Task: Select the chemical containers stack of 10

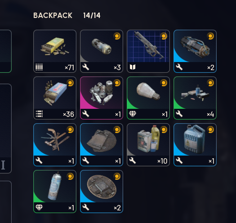Action: point(148,145)
